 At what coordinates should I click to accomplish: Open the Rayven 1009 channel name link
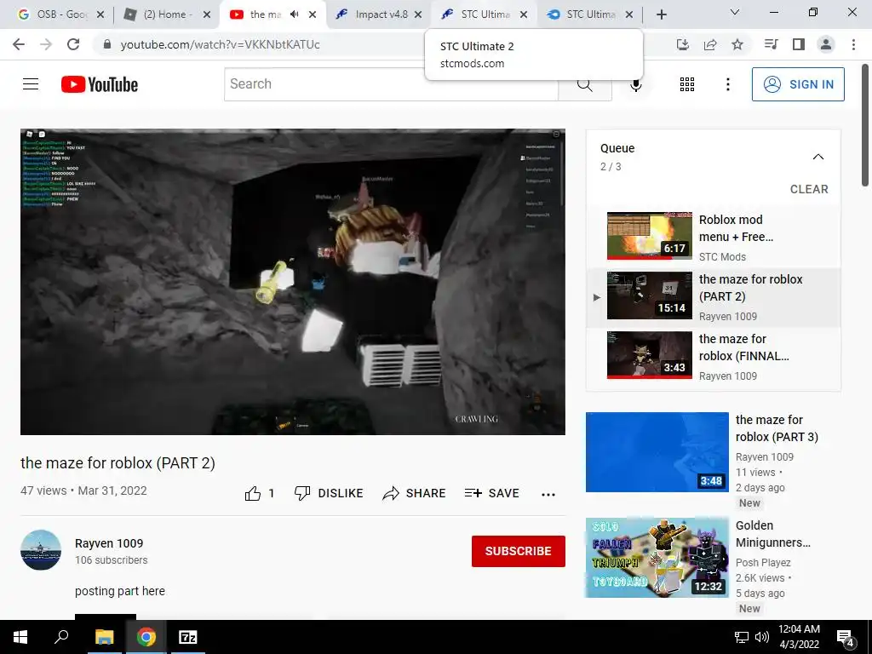coord(109,543)
